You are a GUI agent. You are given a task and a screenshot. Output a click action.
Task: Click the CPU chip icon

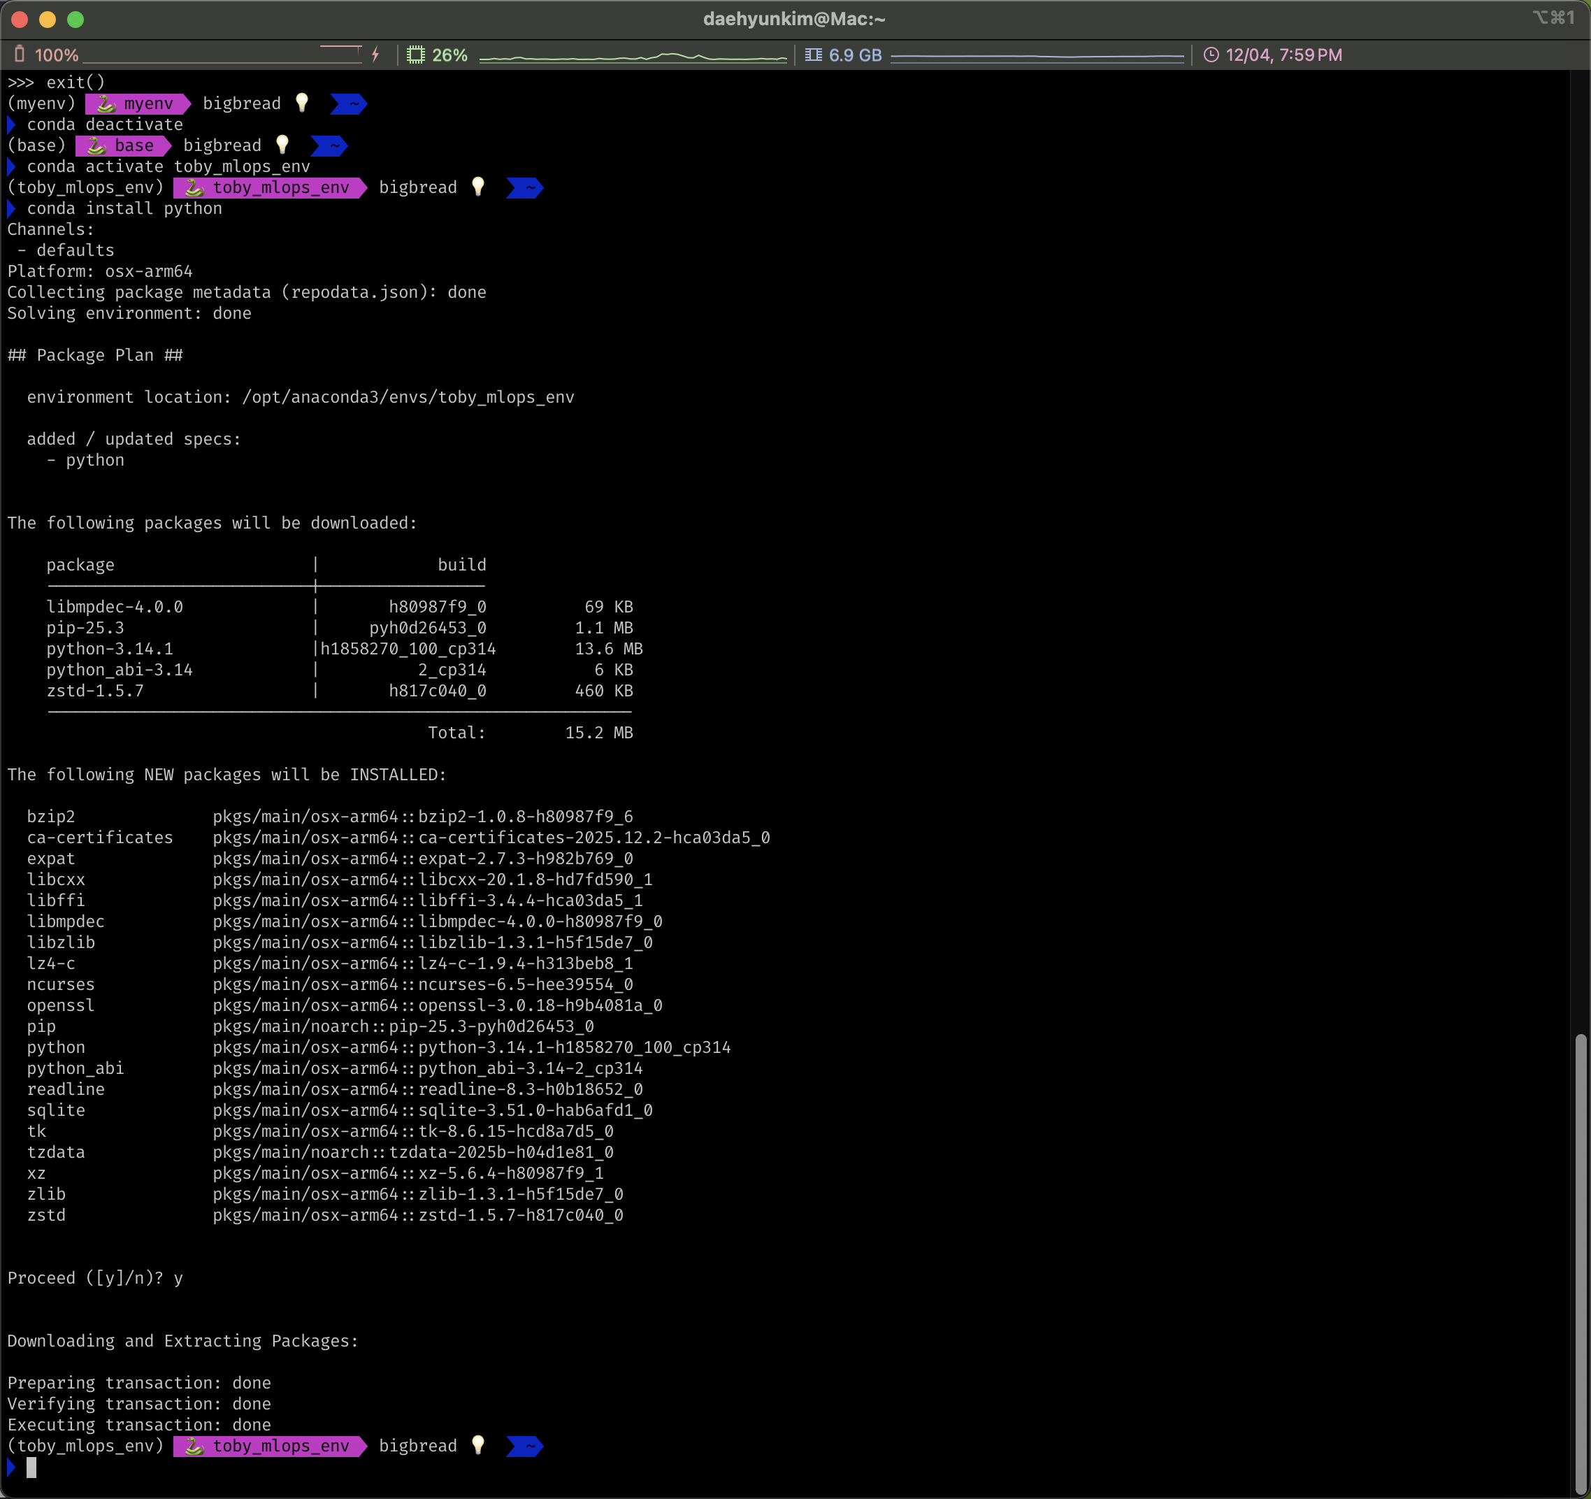tap(415, 55)
